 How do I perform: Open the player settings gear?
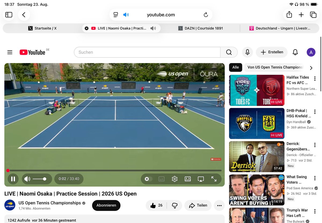coord(175,179)
